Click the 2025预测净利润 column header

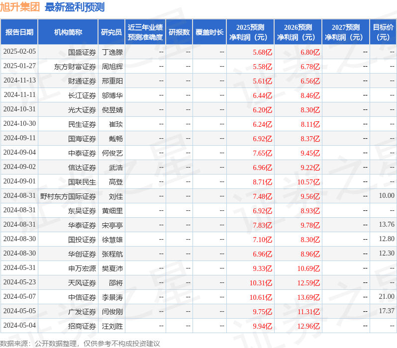(x=250, y=32)
